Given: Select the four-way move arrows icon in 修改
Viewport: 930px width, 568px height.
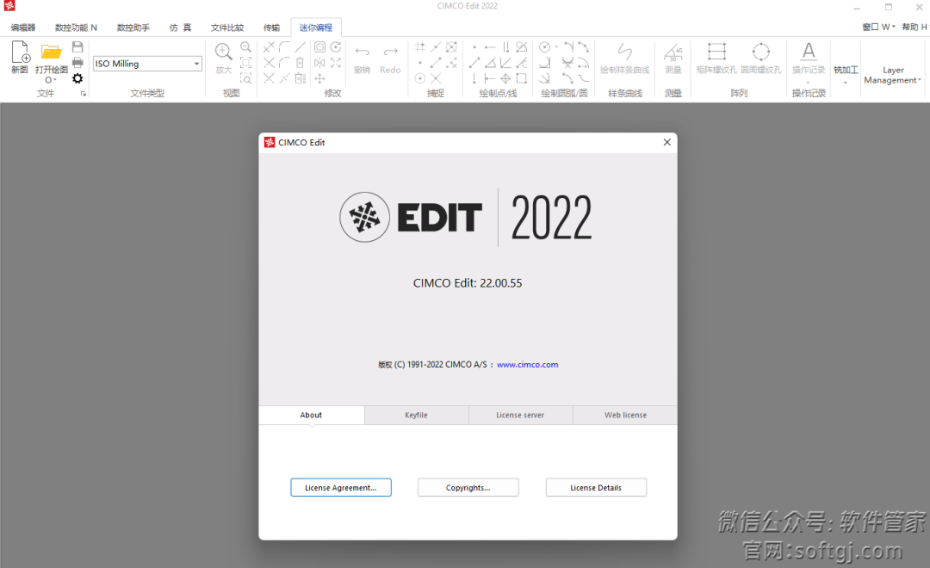Looking at the screenshot, I should point(319,78).
